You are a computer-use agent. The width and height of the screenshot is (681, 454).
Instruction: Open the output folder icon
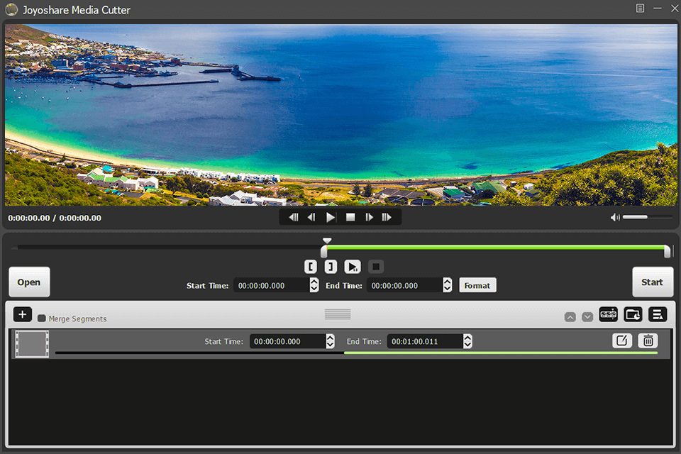click(x=633, y=314)
